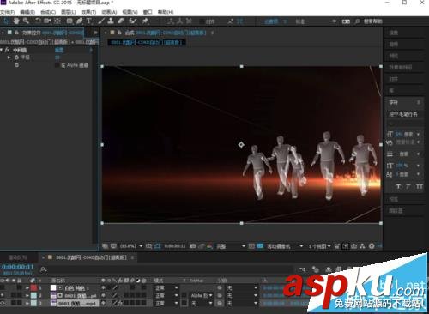This screenshot has width=429, height=314.
Task: Toggle visibility of the red layer 1
Action: pyautogui.click(x=3, y=287)
